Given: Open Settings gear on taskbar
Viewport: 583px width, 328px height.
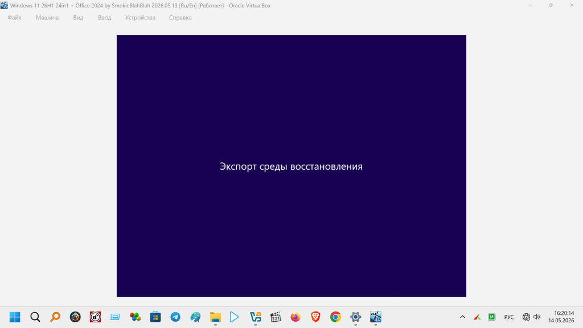Looking at the screenshot, I should coord(355,317).
